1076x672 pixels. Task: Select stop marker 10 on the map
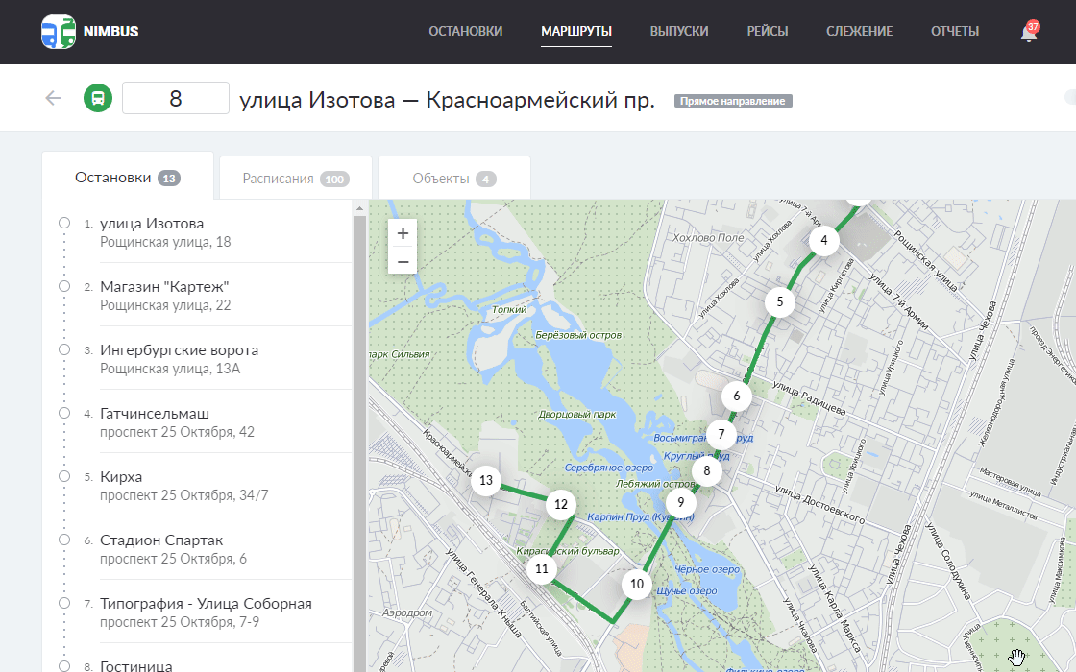tap(637, 585)
